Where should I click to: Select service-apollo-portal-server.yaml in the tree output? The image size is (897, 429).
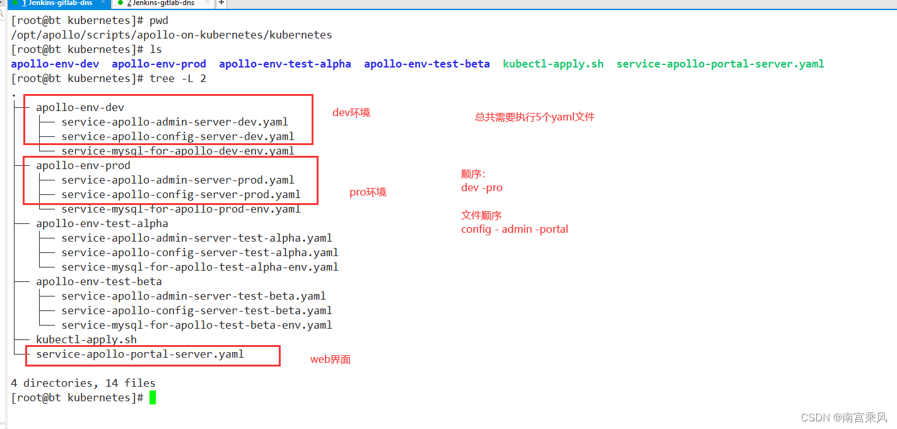[x=140, y=354]
